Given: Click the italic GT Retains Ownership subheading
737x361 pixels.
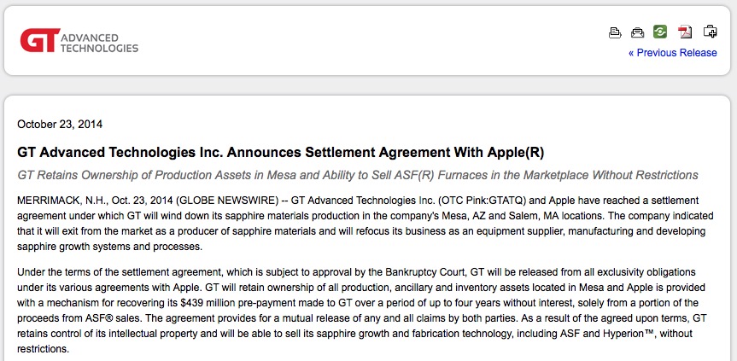Looking at the screenshot, I should coord(358,175).
